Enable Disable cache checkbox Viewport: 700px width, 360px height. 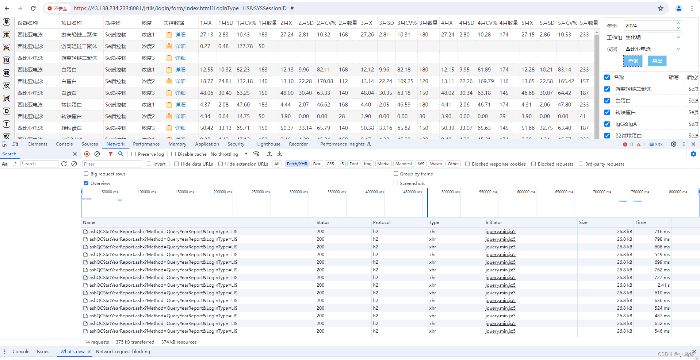173,154
